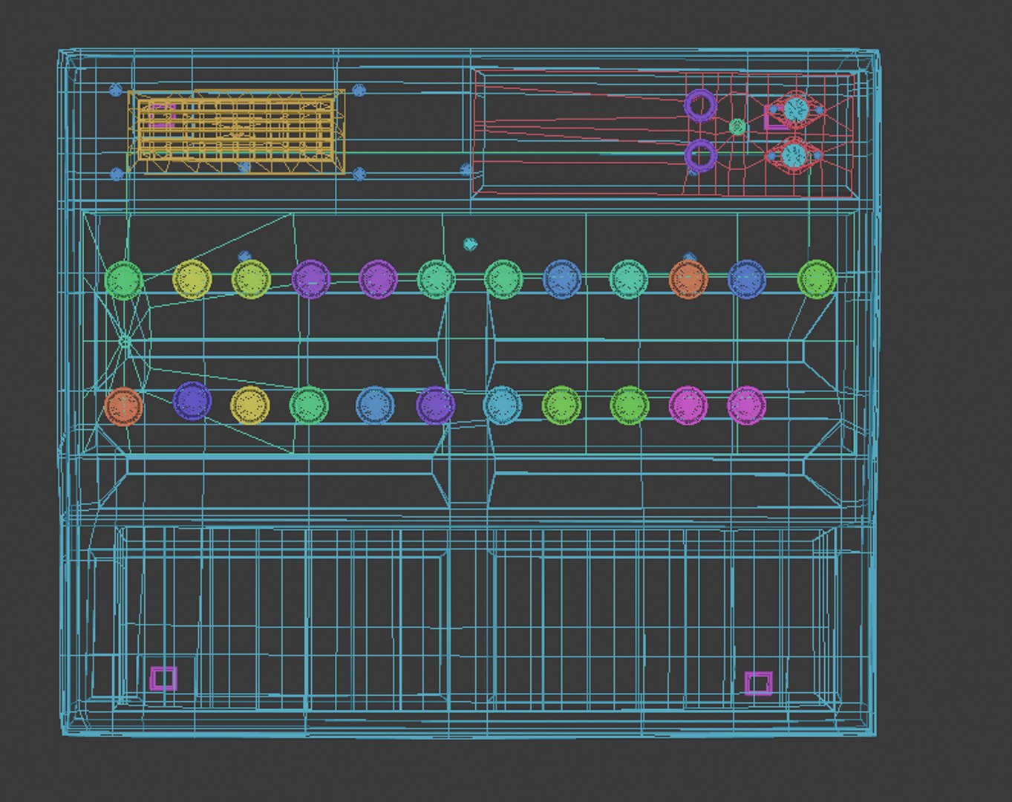Click the small cyan dot above button rows
This screenshot has width=1012, height=802.
tap(470, 244)
